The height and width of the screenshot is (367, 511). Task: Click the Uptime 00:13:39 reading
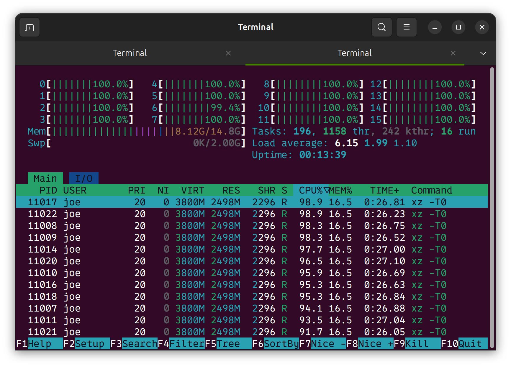click(299, 155)
